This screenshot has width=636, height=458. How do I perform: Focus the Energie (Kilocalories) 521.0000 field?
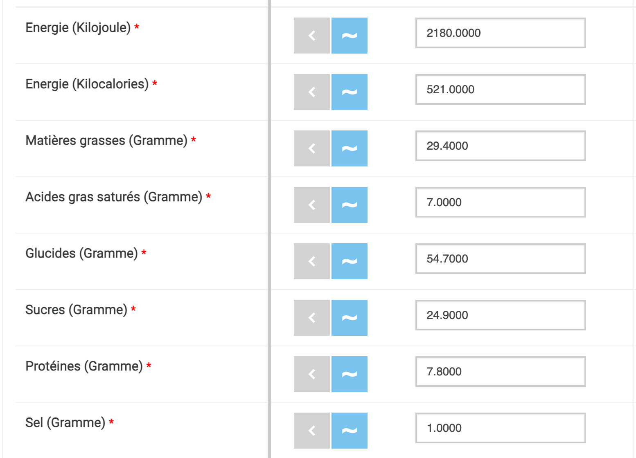500,90
